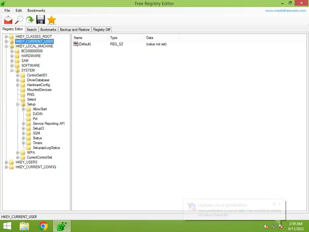This screenshot has height=232, width=309.
Task: Select the Timers key
Action: click(x=37, y=143)
